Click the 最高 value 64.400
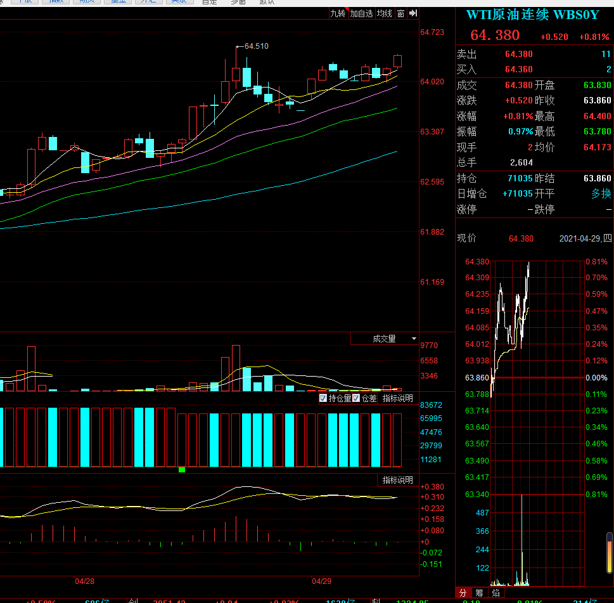 click(x=597, y=116)
